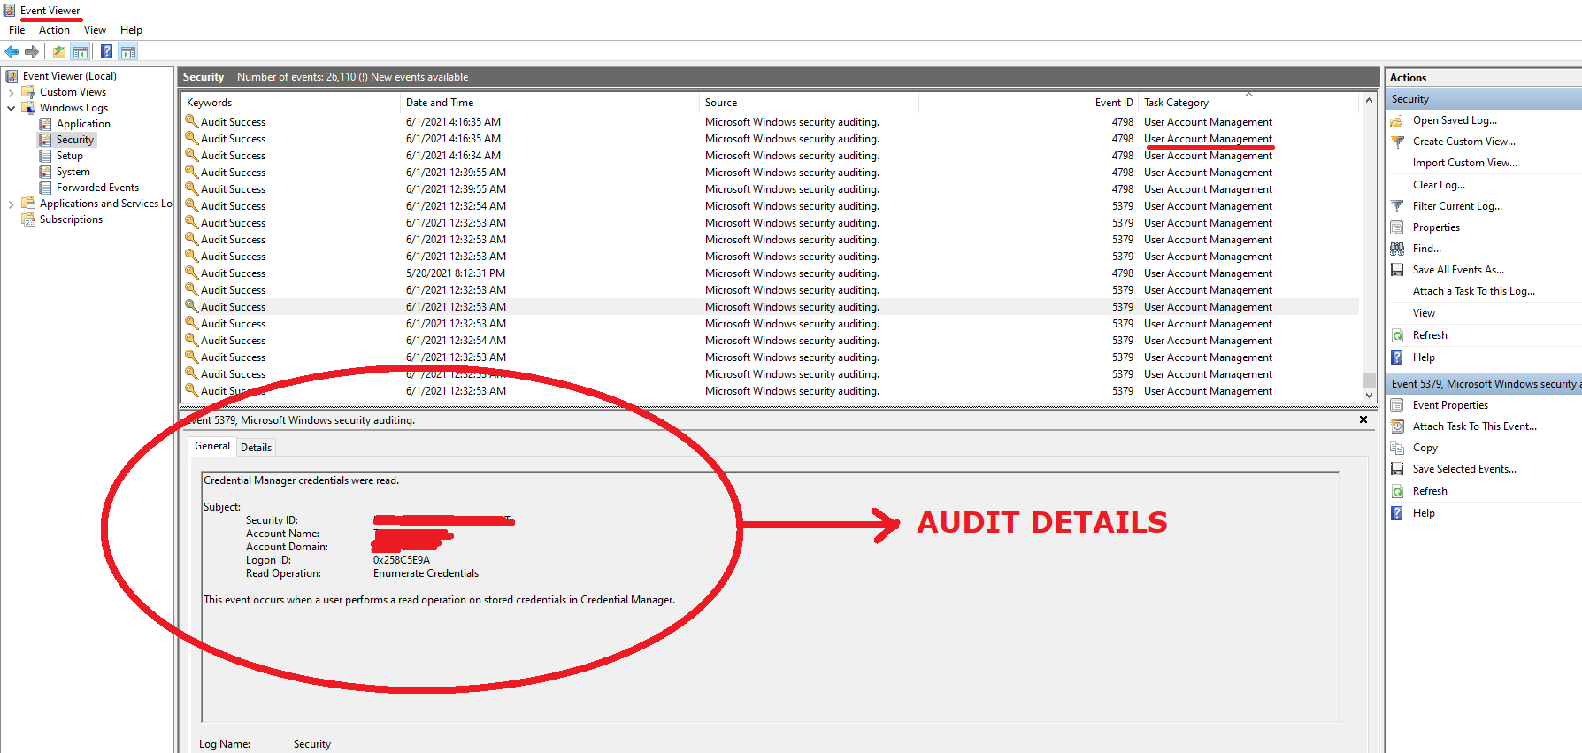Click the Logon ID value 0x258C5E9A
This screenshot has height=753, width=1582.
coord(402,560)
